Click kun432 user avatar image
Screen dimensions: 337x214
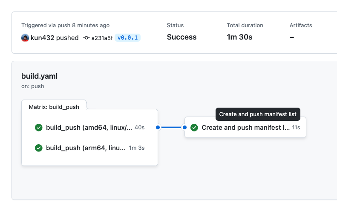tap(25, 38)
